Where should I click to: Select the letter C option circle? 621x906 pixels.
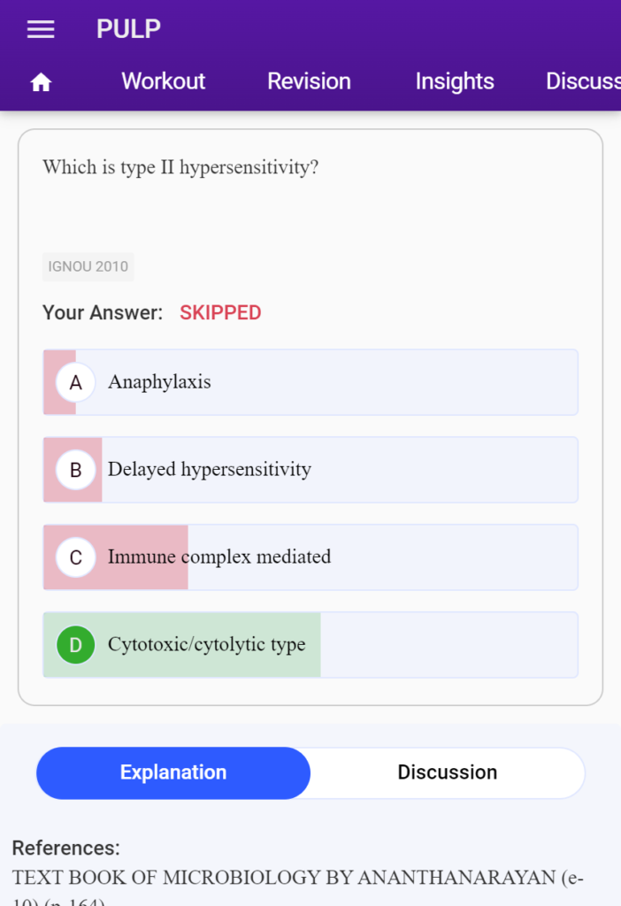tap(76, 557)
